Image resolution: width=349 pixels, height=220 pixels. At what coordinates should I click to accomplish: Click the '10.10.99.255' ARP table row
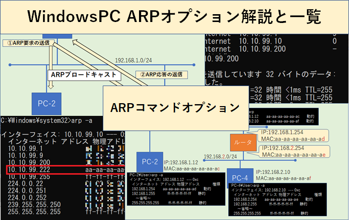pyautogui.click(x=66, y=177)
